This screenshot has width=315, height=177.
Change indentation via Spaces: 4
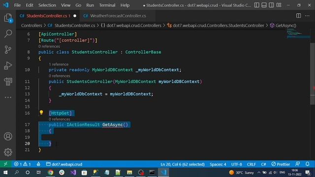[218, 164]
